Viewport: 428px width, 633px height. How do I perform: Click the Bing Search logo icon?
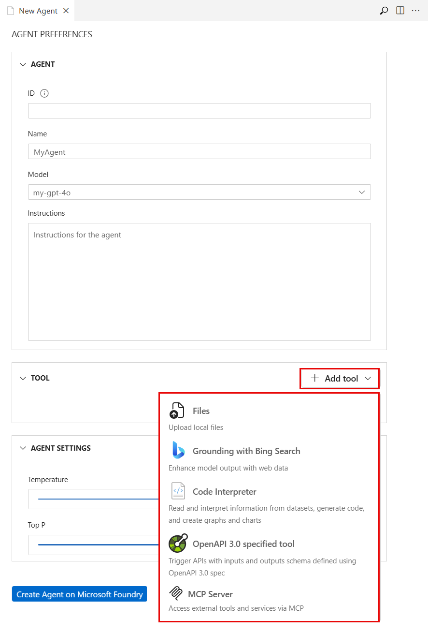[x=178, y=450]
